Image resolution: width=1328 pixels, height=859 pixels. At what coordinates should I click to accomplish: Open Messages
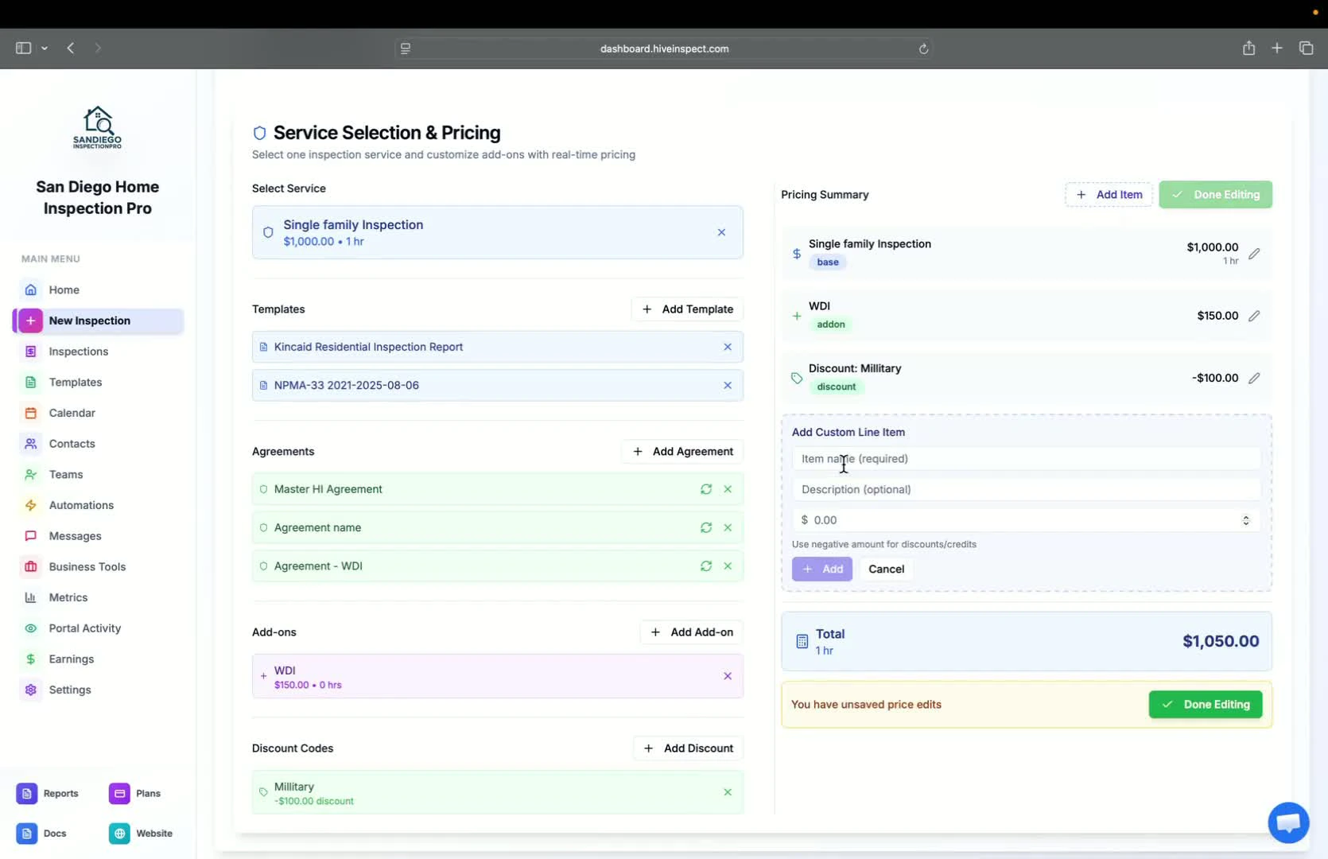tap(75, 536)
